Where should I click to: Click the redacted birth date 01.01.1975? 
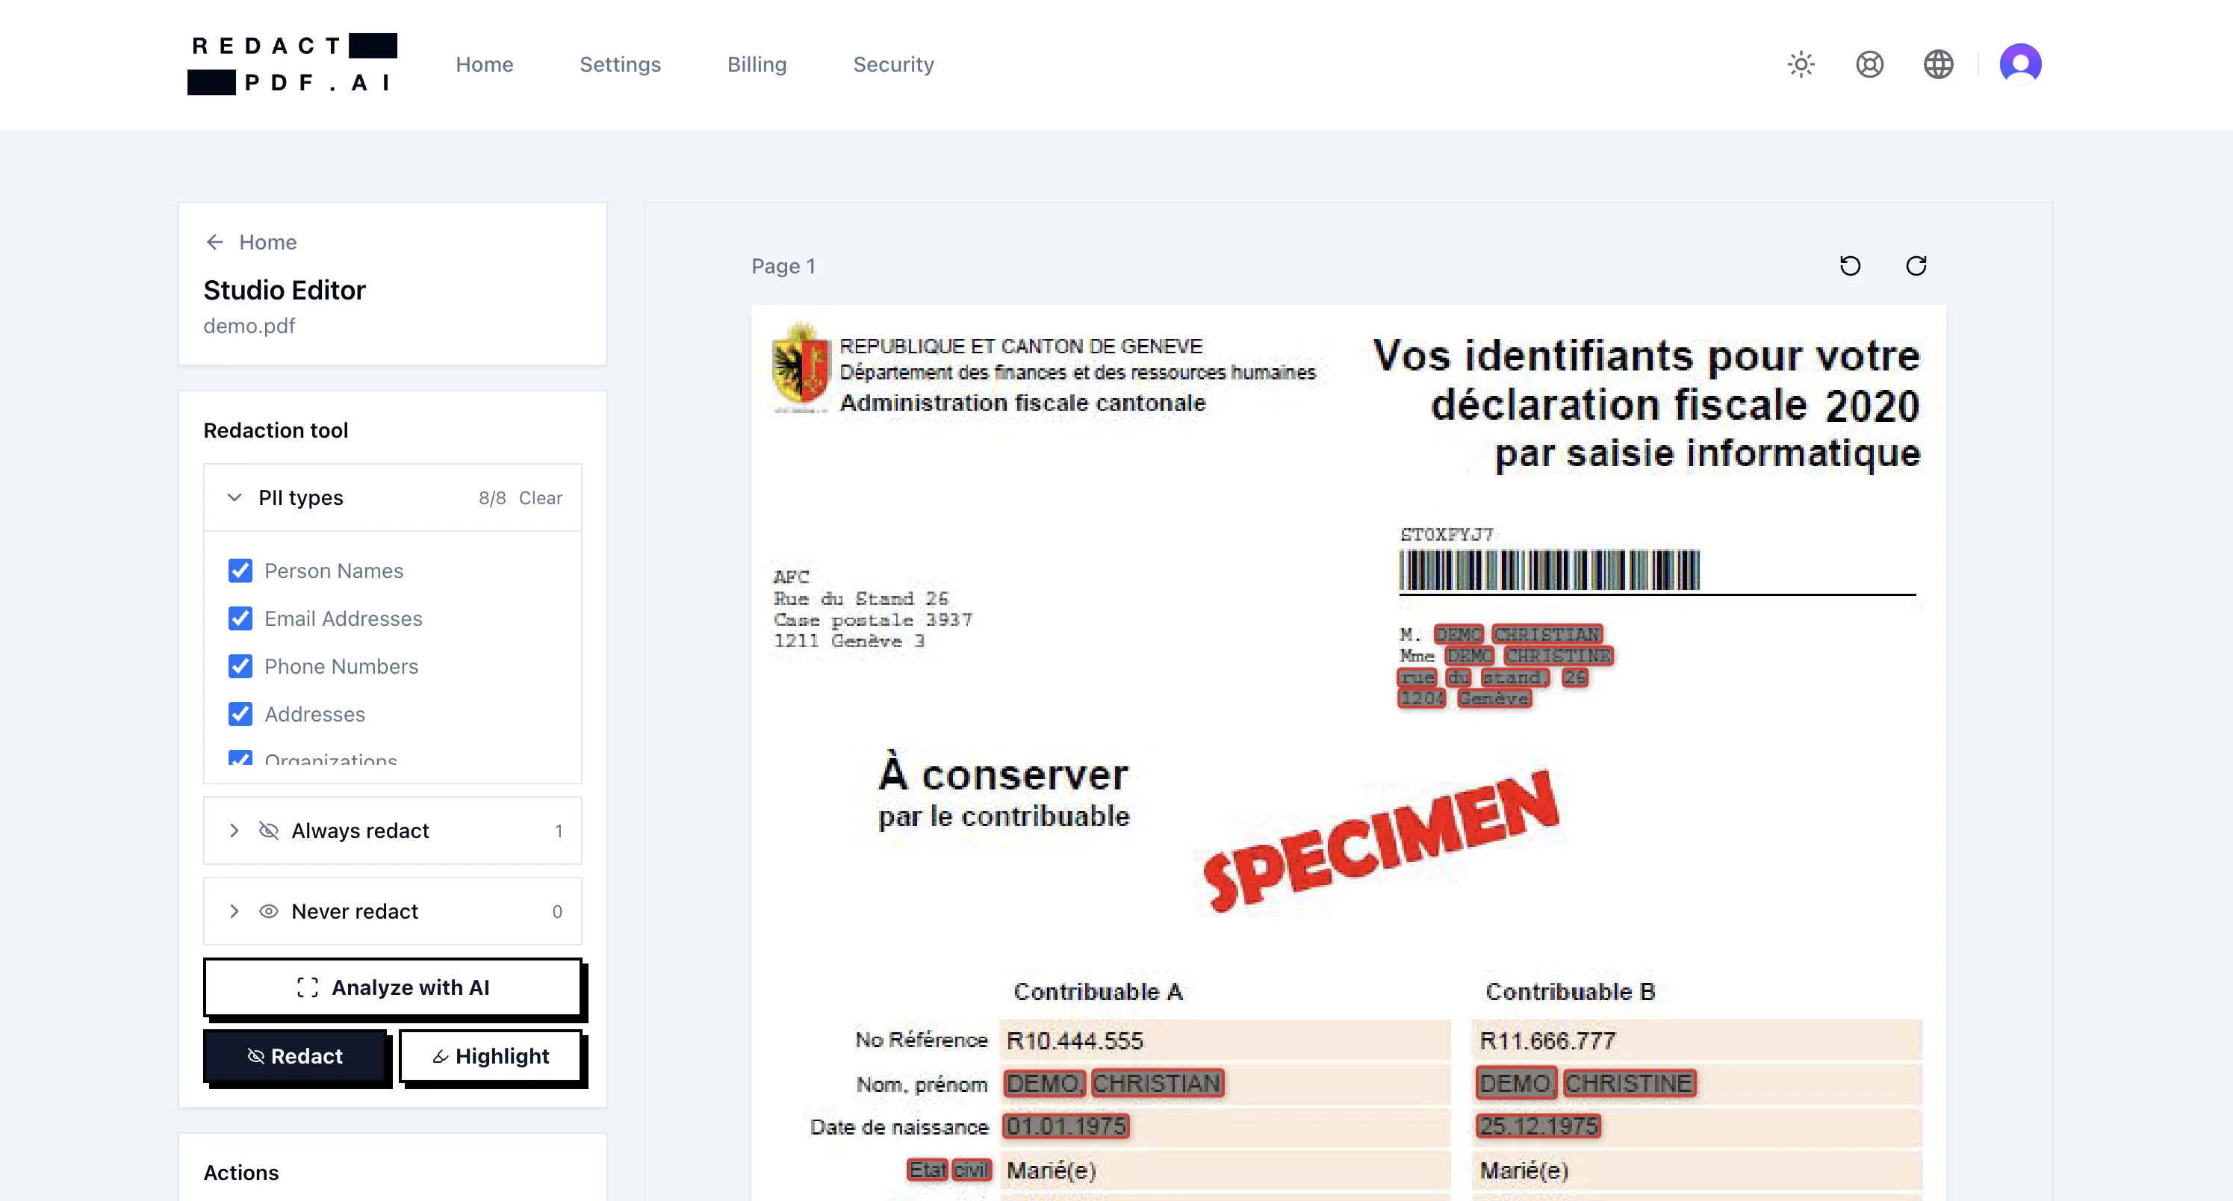click(x=1066, y=1126)
